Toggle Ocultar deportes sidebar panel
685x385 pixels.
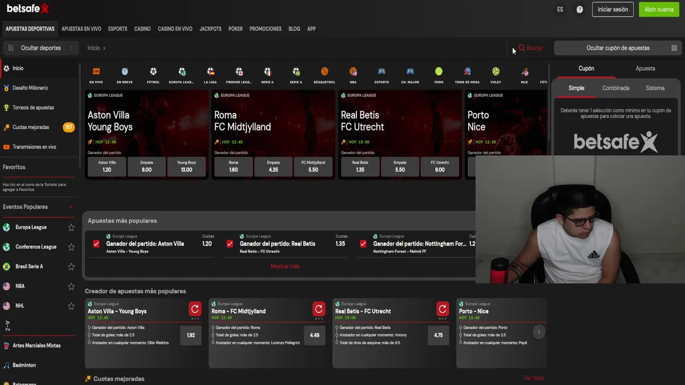click(40, 48)
